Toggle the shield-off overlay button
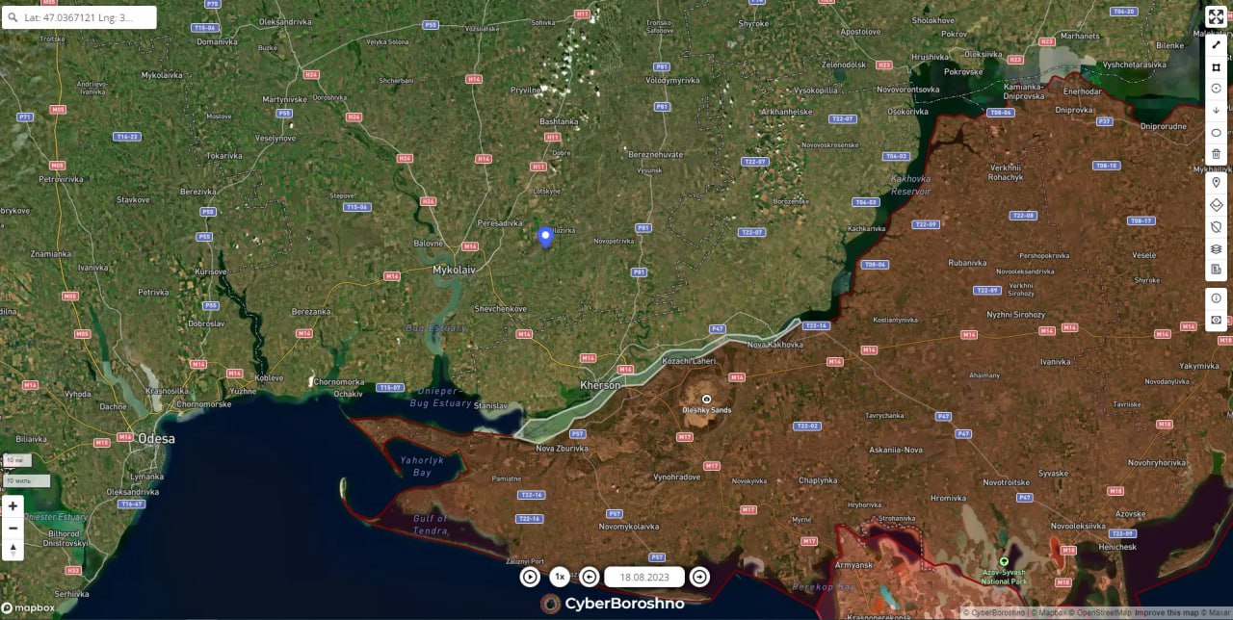Viewport: 1233px width, 620px height. tap(1216, 227)
